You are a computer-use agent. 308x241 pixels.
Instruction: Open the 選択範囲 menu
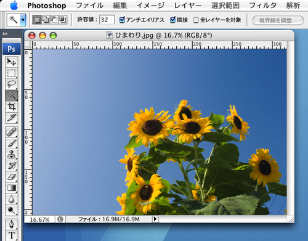point(225,6)
